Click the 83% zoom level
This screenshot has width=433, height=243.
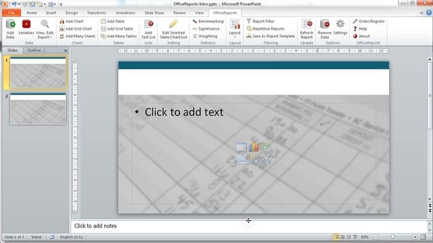click(x=365, y=237)
